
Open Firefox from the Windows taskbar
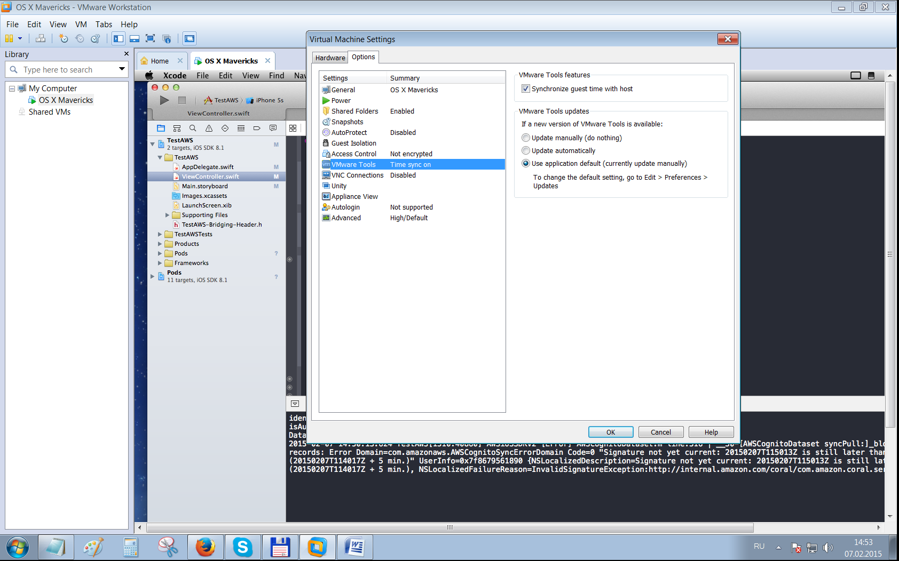click(x=205, y=547)
